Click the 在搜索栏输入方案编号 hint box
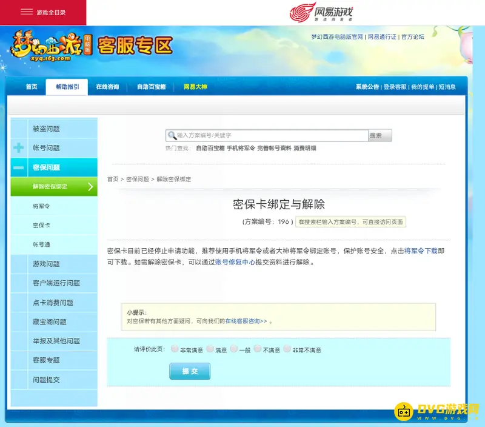The width and height of the screenshot is (485, 427). tap(350, 222)
